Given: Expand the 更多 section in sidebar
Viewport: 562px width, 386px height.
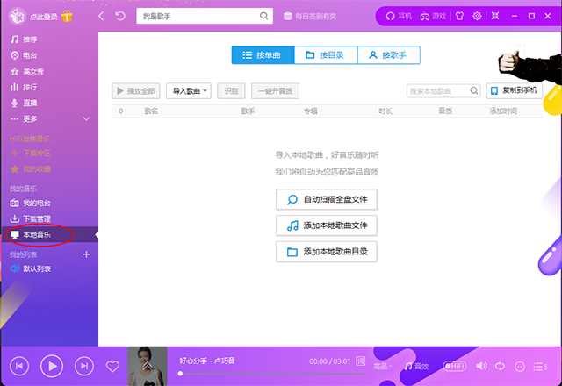Looking at the screenshot, I should point(86,118).
